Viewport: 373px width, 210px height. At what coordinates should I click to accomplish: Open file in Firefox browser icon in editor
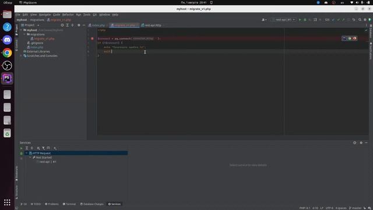[x=355, y=38]
